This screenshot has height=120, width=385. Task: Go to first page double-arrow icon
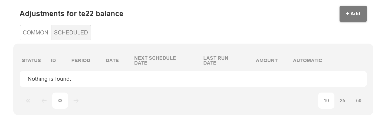[x=28, y=101]
